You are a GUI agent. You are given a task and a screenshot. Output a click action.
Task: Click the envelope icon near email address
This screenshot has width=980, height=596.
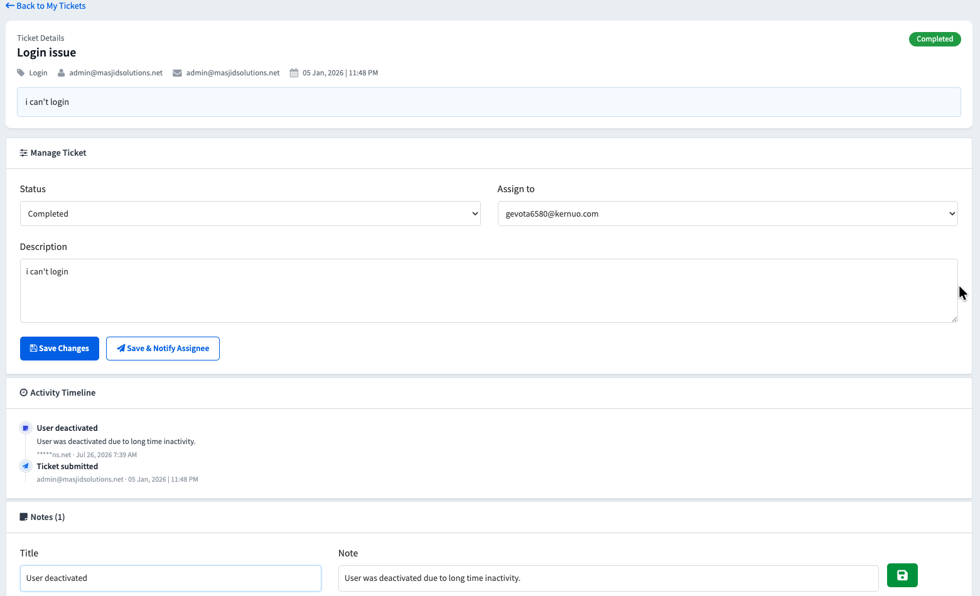click(178, 73)
